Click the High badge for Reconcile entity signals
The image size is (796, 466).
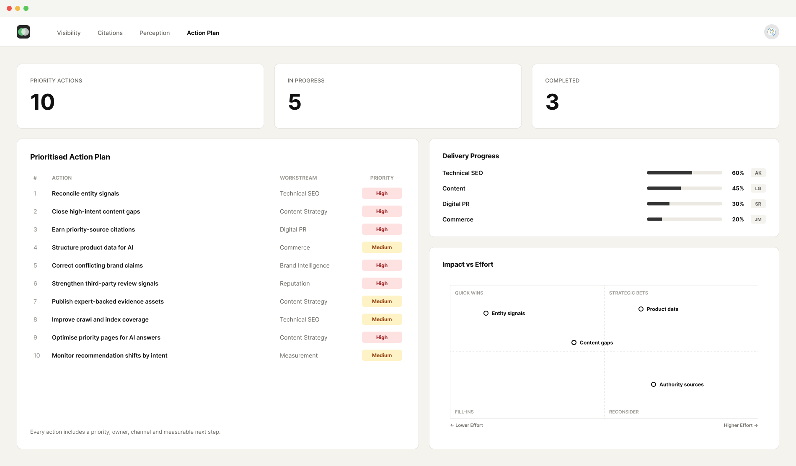(x=382, y=193)
